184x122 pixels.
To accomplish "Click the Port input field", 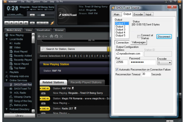I will point(122,62).
